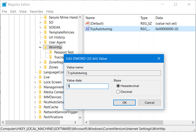Expand the User Agent tree node
Viewport: 196px width, 132px height.
pos(40,42)
